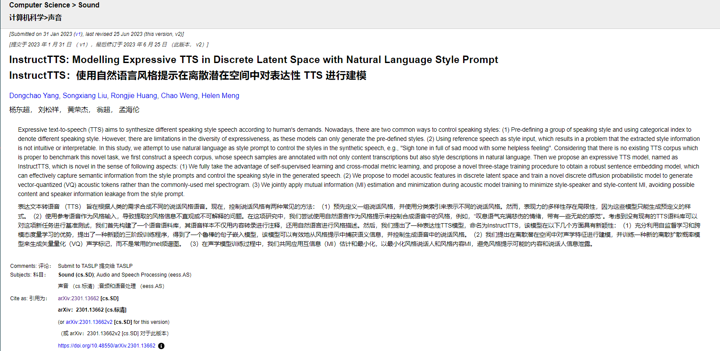Click the Chinese author names line
Screen dimensions: 720x351
74,110
